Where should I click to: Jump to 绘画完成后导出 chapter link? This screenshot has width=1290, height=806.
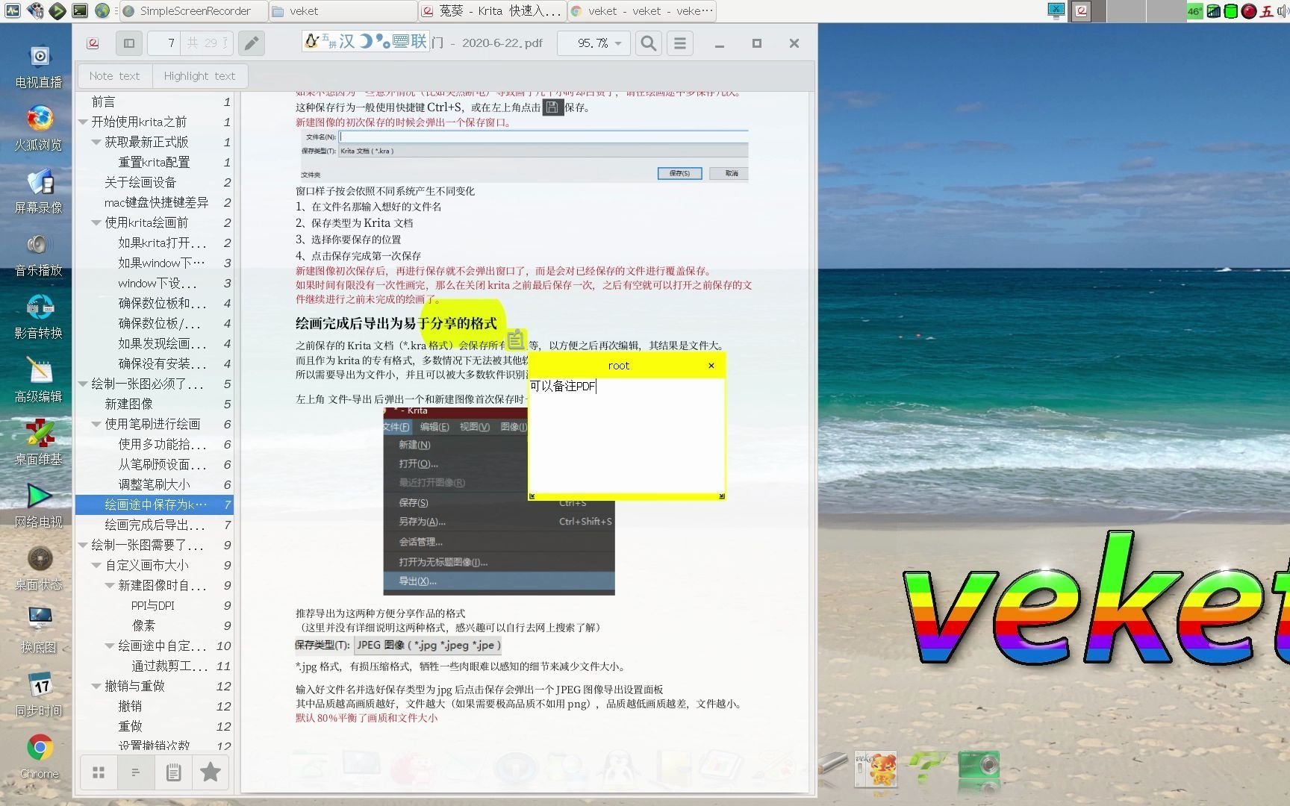[155, 525]
